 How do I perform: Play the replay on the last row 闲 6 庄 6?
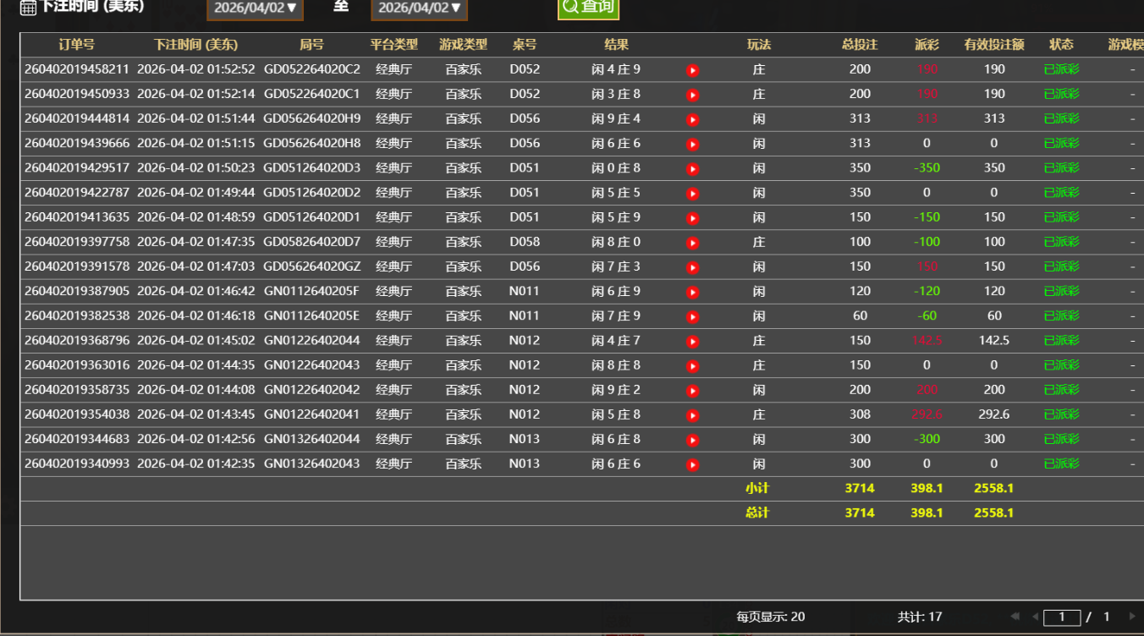click(692, 463)
